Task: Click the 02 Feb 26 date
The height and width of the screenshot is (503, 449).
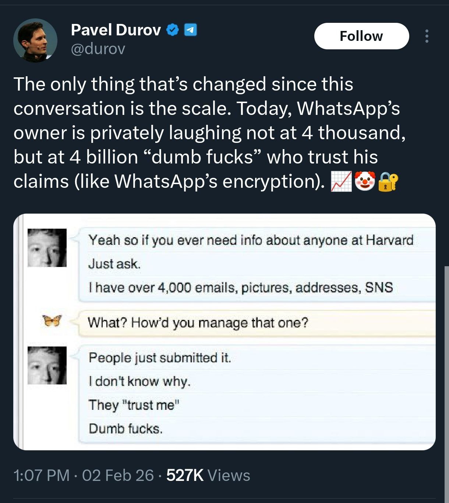Action: point(118,475)
